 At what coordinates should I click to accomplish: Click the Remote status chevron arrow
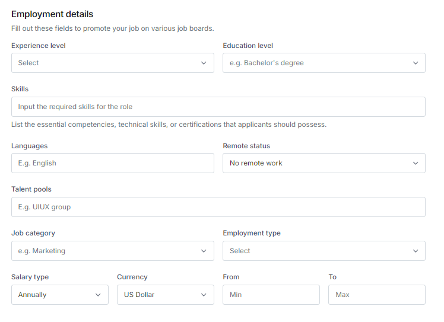pyautogui.click(x=416, y=163)
